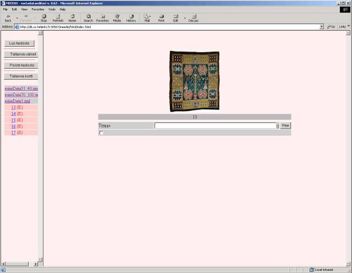The image size is (352, 273).
Task: Click the rug image thumbnail
Action: [x=194, y=81]
